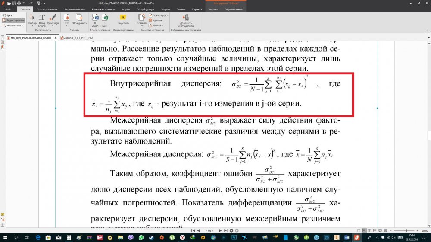The image size is (431, 242).
Task: Open the Справка ribbon tab
Action: (197, 9)
